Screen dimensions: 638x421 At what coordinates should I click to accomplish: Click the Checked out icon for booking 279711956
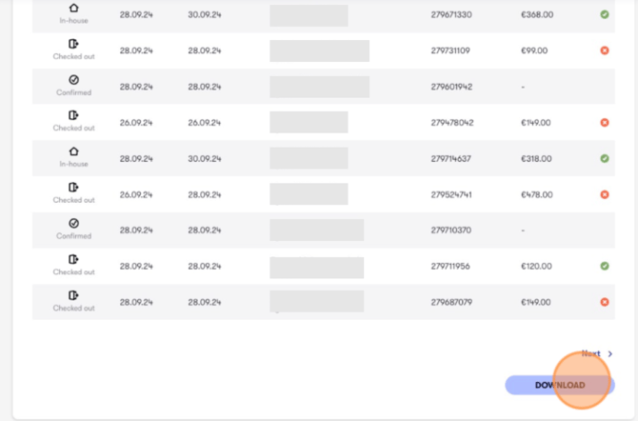(73, 259)
